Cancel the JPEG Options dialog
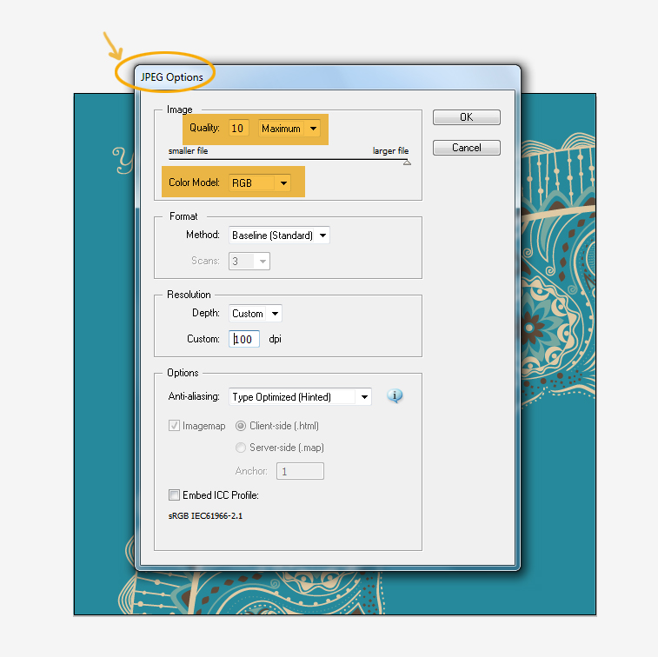The width and height of the screenshot is (658, 657). tap(466, 148)
